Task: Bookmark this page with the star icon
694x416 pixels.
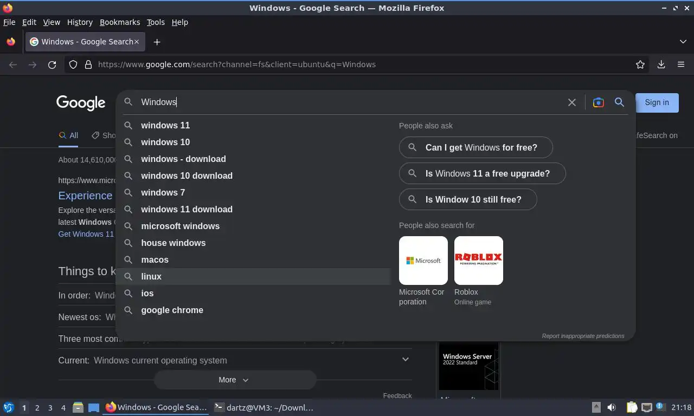Action: pos(640,64)
